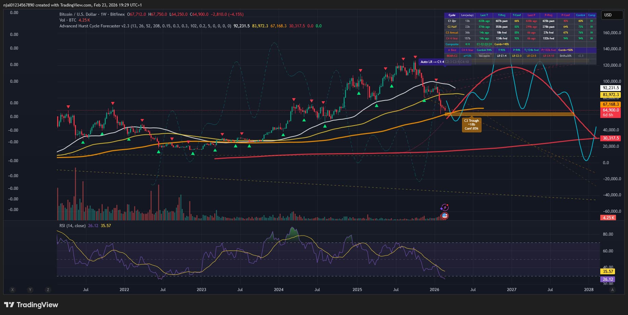
Task: Click the purple lightning event icon
Action: pos(444,207)
